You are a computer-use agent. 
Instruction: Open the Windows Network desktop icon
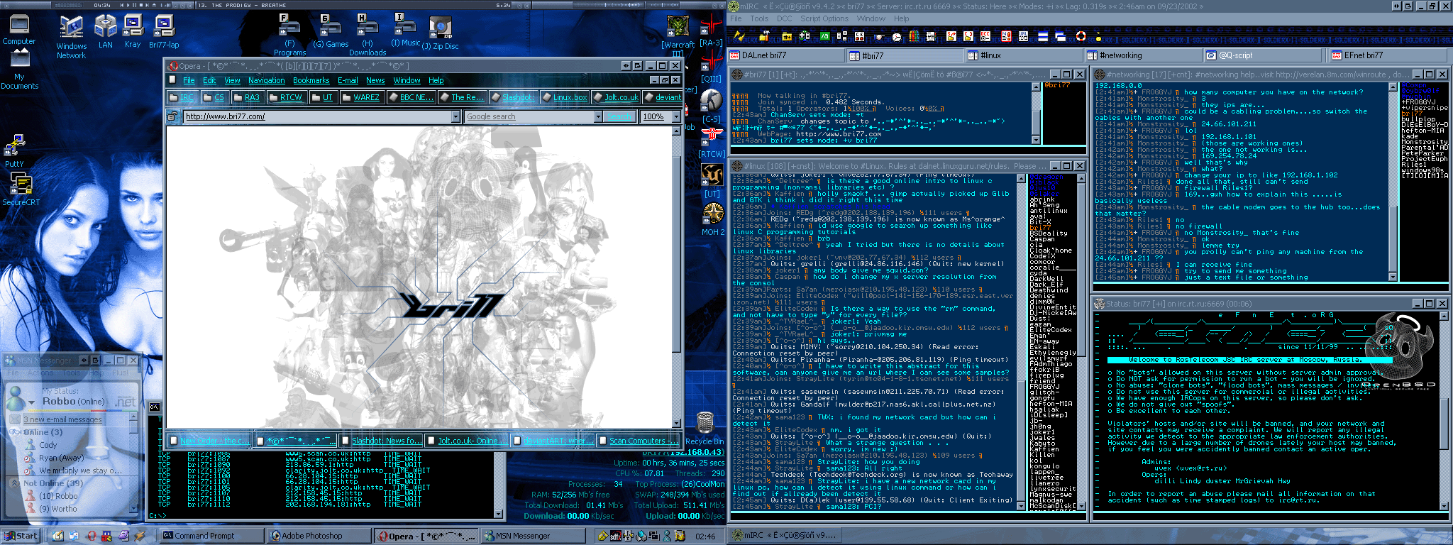coord(72,37)
